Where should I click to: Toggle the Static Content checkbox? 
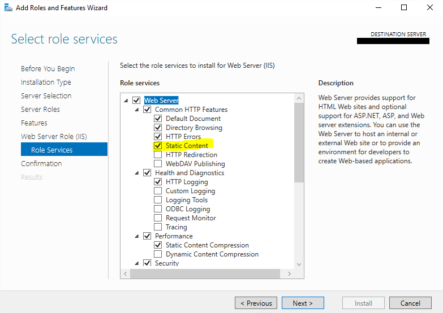pyautogui.click(x=158, y=146)
